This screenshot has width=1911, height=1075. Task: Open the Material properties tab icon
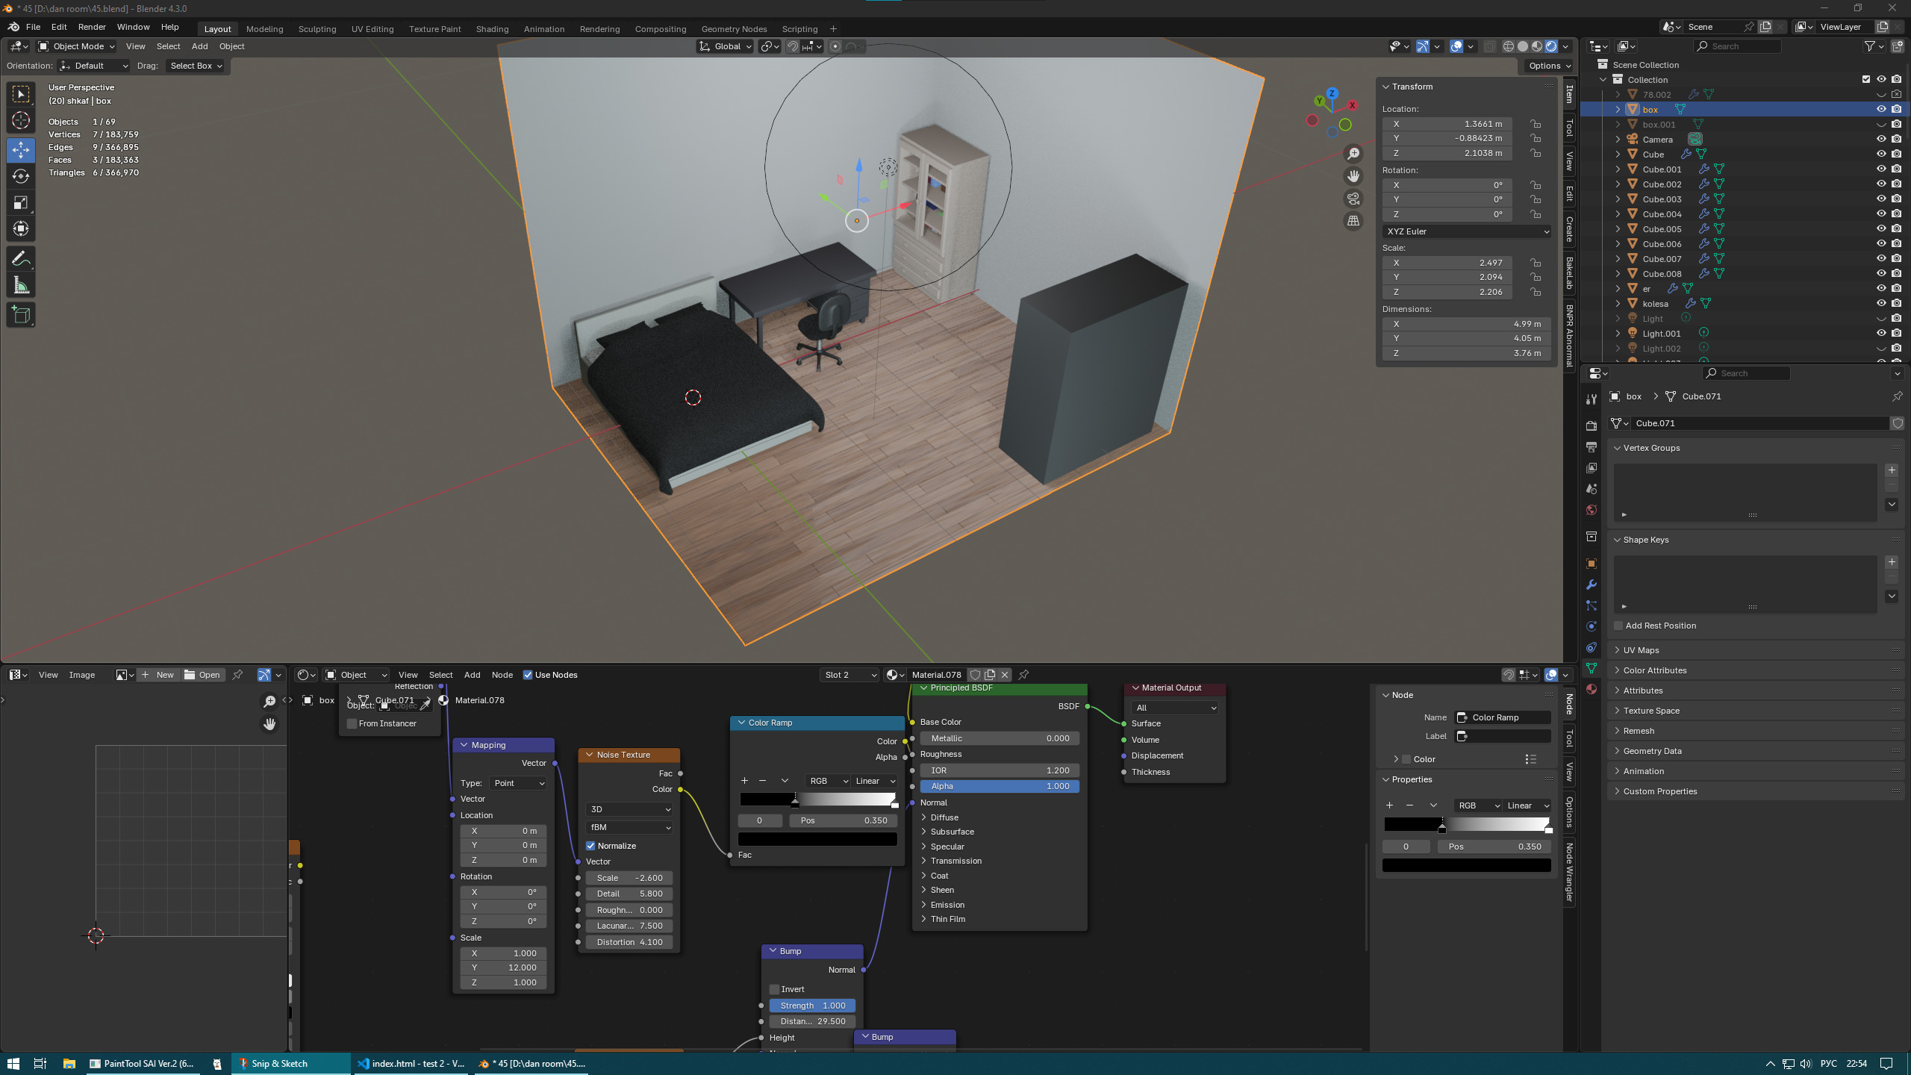(x=1592, y=689)
